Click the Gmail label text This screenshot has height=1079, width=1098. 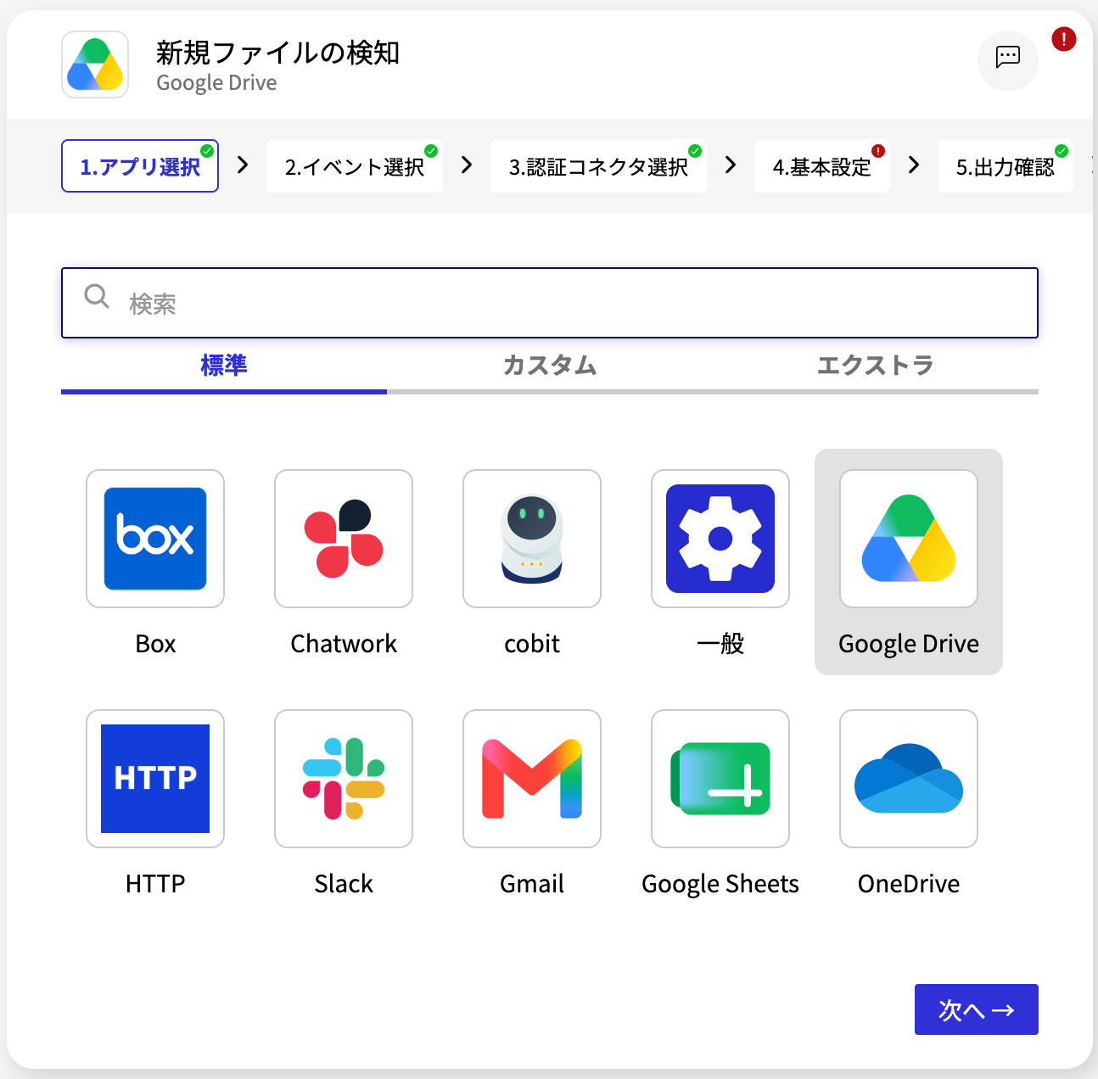(532, 884)
